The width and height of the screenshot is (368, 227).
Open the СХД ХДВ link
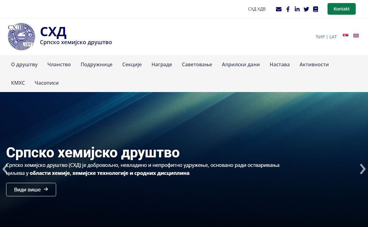coord(257,9)
